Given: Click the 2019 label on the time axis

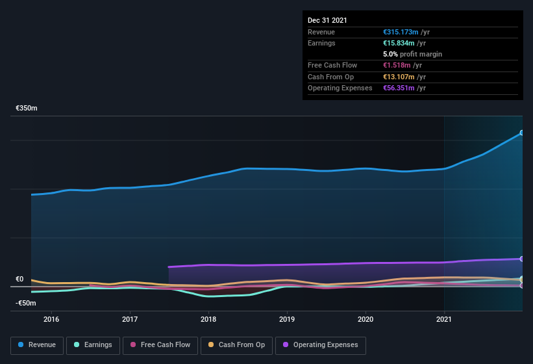Looking at the screenshot, I should pos(287,319).
